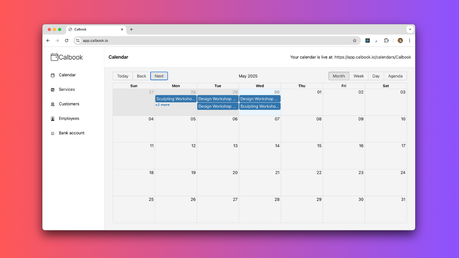This screenshot has height=258, width=459.
Task: Click the address bar URL app.calbook.io
Action: tap(95, 40)
